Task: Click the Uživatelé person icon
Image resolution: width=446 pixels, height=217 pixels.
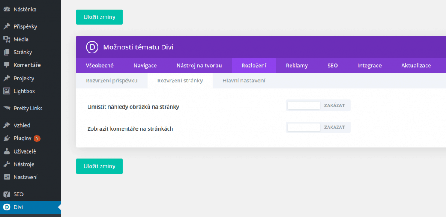Action: pos(7,151)
